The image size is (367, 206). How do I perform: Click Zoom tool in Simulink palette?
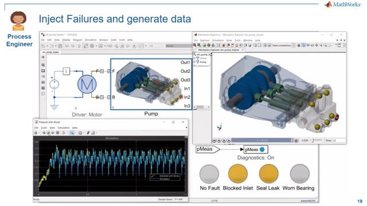click(x=44, y=65)
